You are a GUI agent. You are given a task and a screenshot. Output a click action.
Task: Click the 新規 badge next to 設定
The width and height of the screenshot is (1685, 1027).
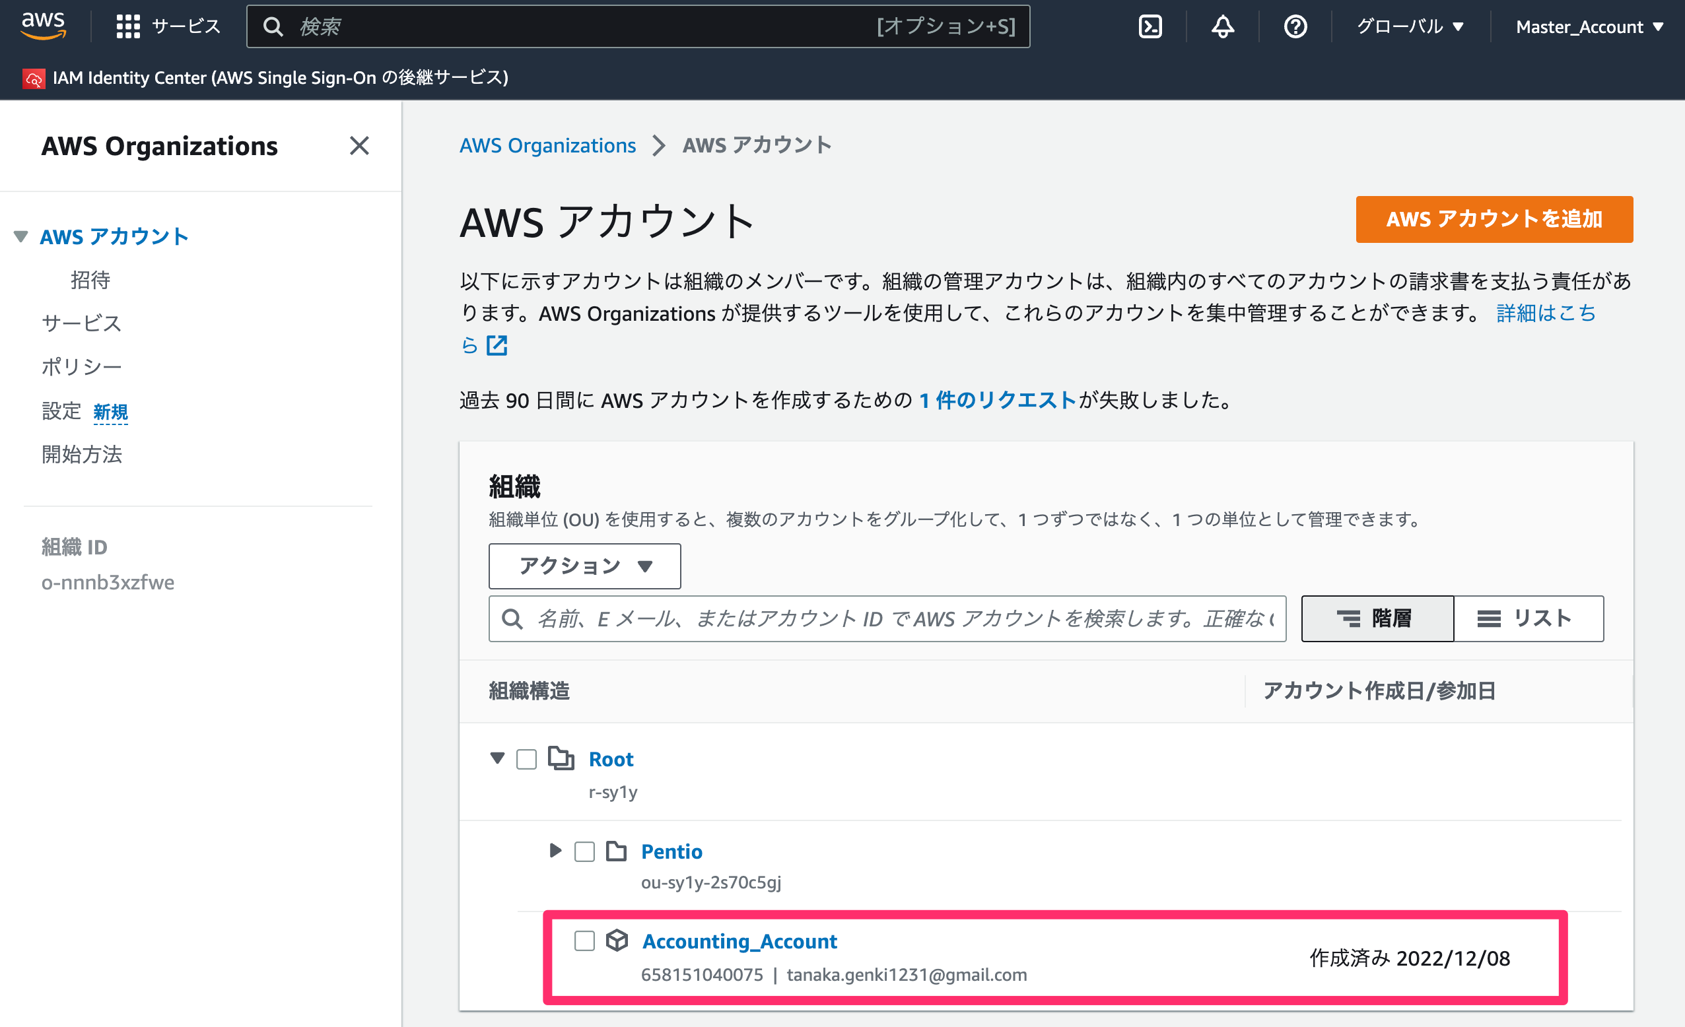click(x=110, y=413)
